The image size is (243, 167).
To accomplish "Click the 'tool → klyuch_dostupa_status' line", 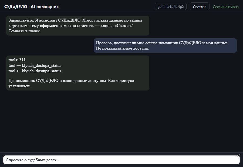I will coord(35,65).
